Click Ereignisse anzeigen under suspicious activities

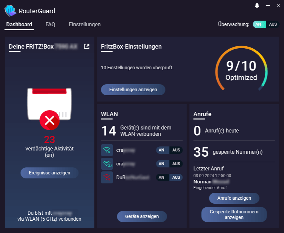[x=49, y=173]
